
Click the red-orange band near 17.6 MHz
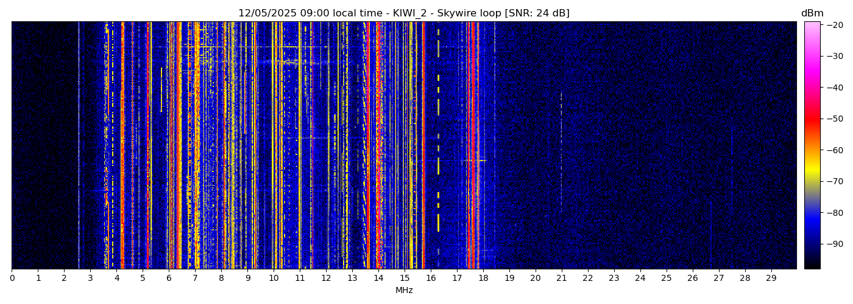point(473,146)
